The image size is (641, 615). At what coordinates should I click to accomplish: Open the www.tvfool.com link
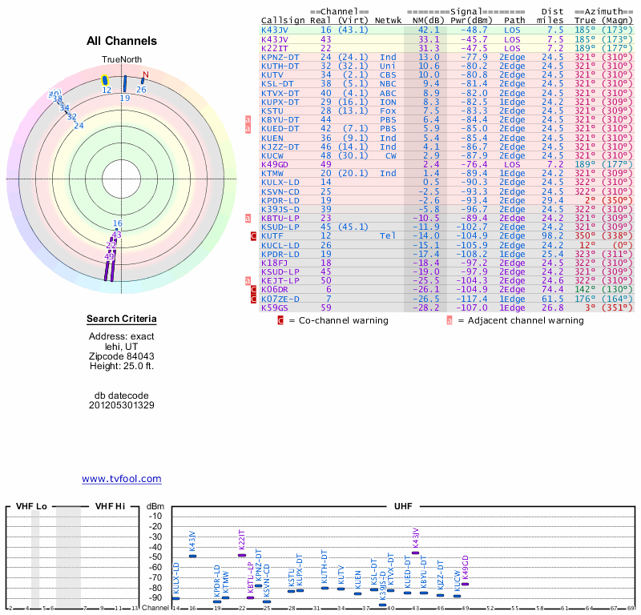click(121, 479)
